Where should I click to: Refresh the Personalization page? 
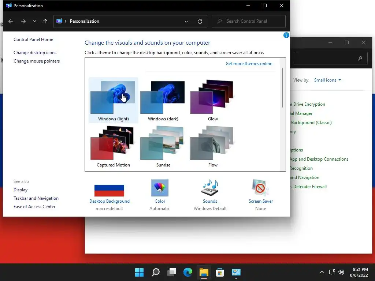pos(200,22)
